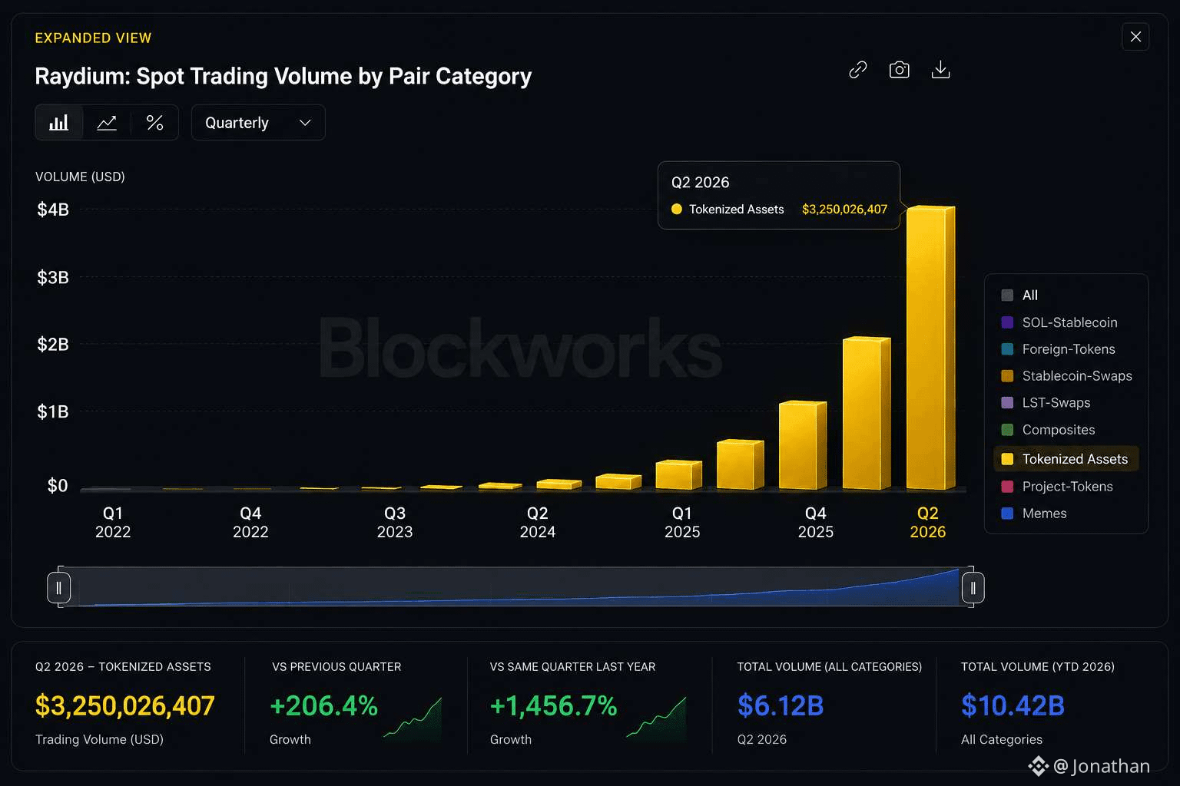
Task: Click the @Jonathan watermark handle
Action: [x=1102, y=766]
